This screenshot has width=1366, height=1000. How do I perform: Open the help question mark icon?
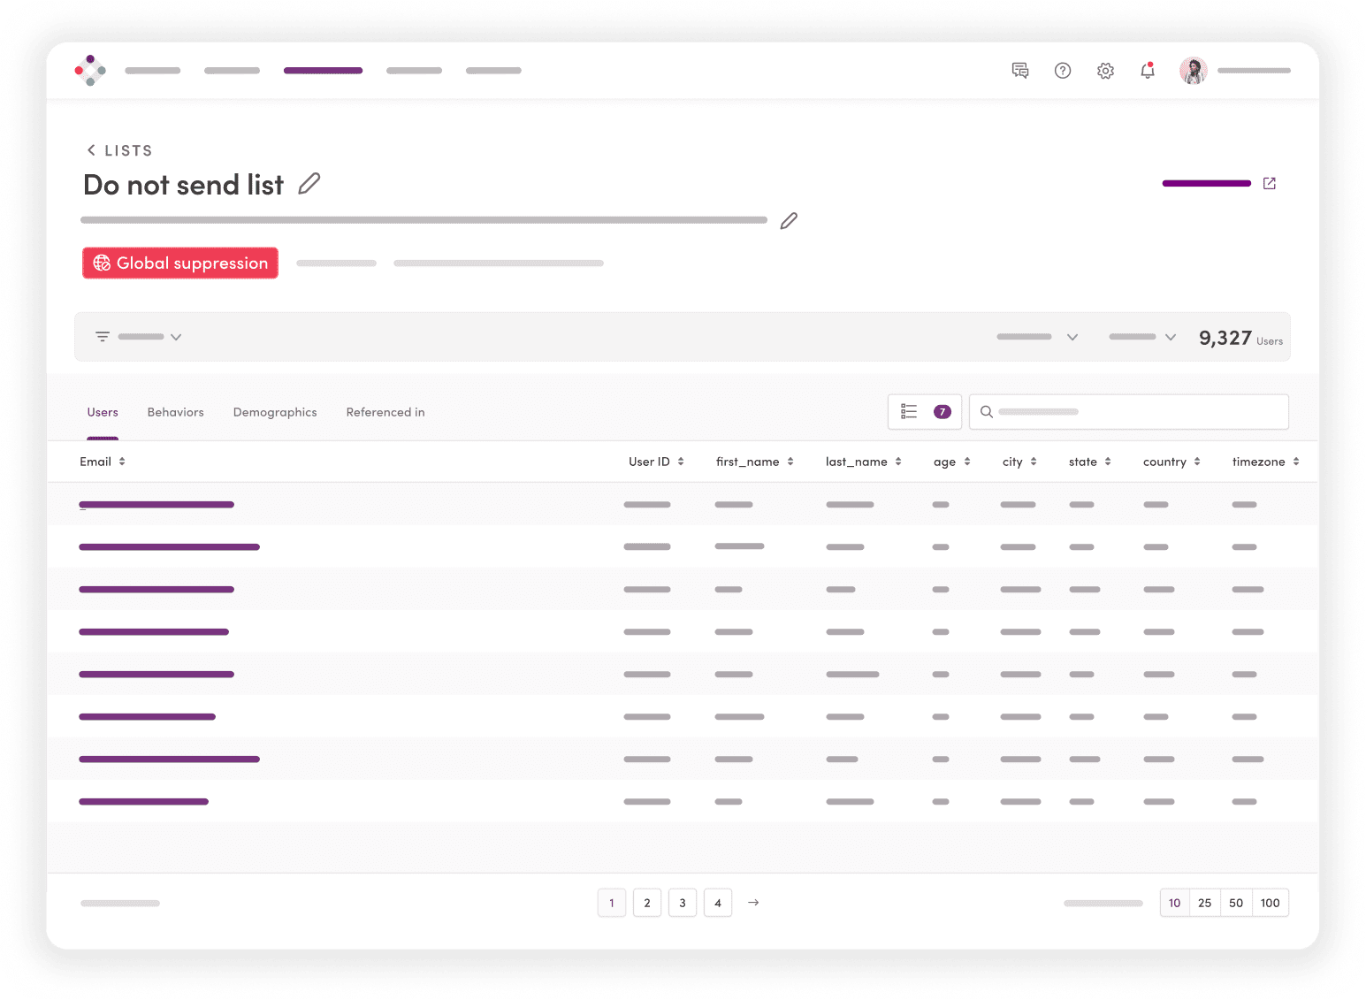(x=1063, y=71)
